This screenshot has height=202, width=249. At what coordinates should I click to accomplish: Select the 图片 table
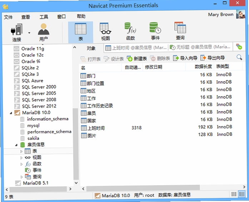89,136
